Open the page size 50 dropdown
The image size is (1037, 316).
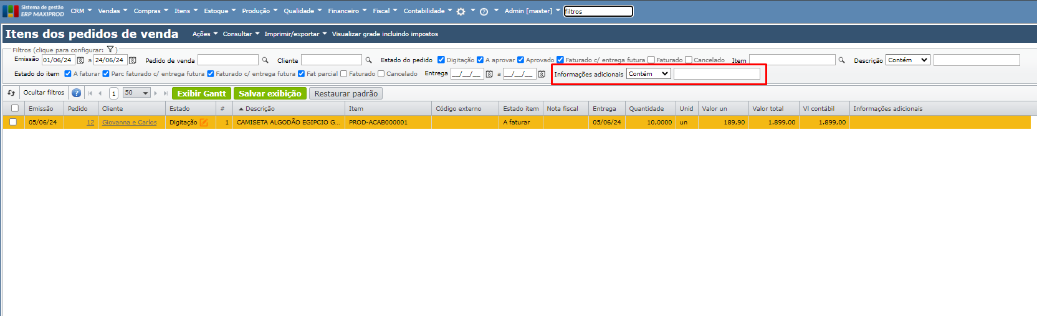tap(136, 93)
